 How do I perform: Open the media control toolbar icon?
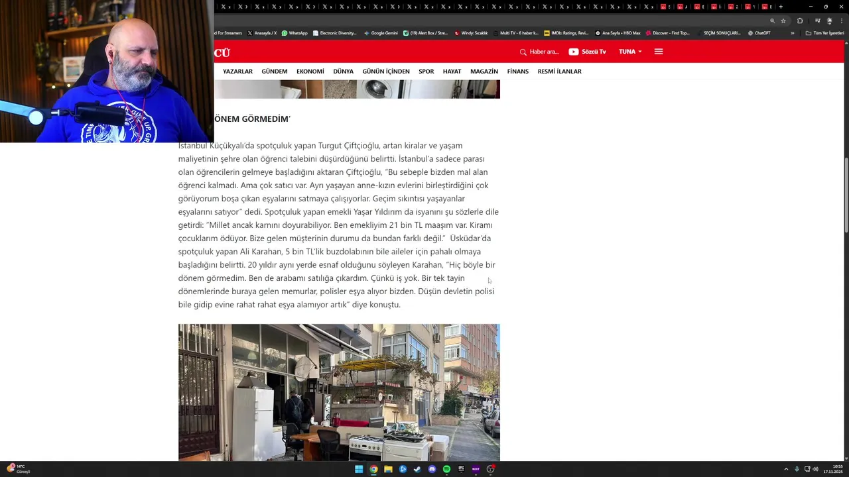coord(817,21)
